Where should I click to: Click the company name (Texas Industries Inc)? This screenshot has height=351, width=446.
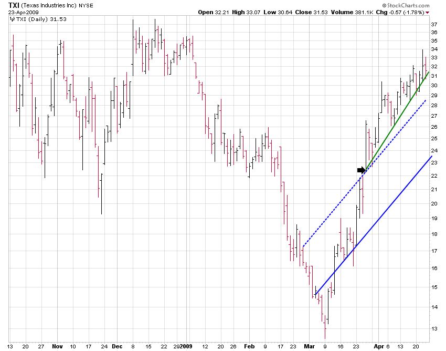tap(49, 5)
